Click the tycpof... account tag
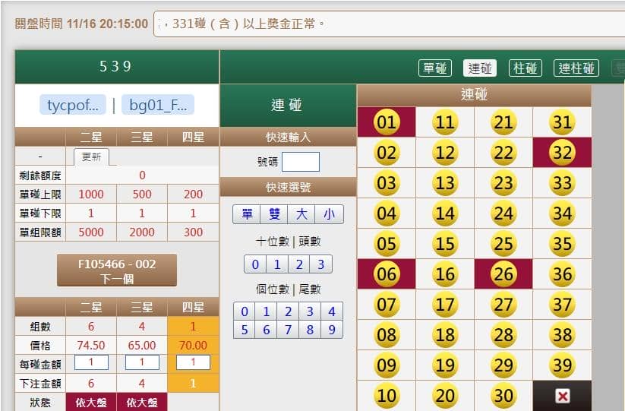625x411 pixels. coord(73,105)
